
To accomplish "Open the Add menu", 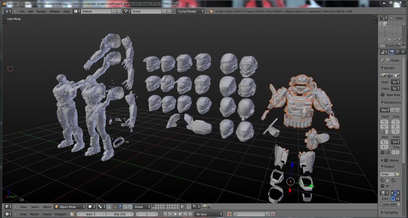I will coord(30,12).
